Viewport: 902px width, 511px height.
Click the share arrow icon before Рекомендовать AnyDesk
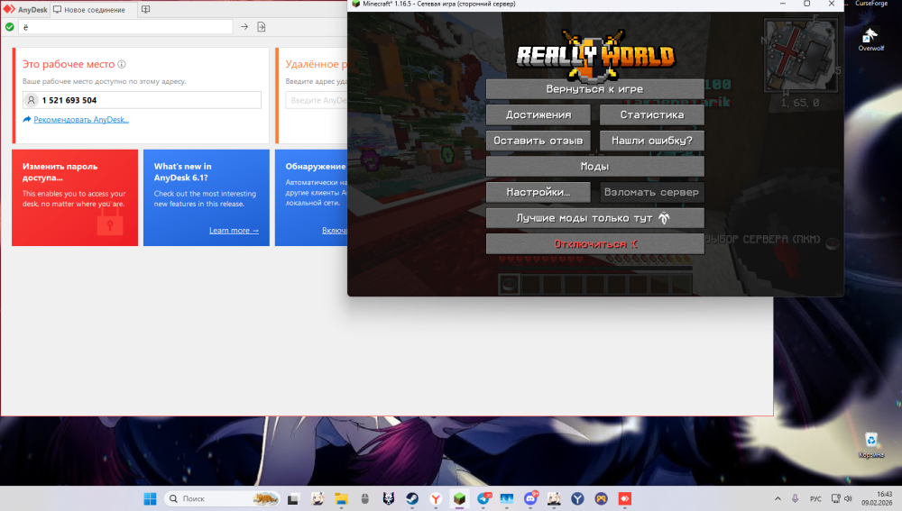(x=26, y=120)
